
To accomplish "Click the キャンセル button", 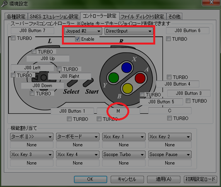I will (x=127, y=179).
